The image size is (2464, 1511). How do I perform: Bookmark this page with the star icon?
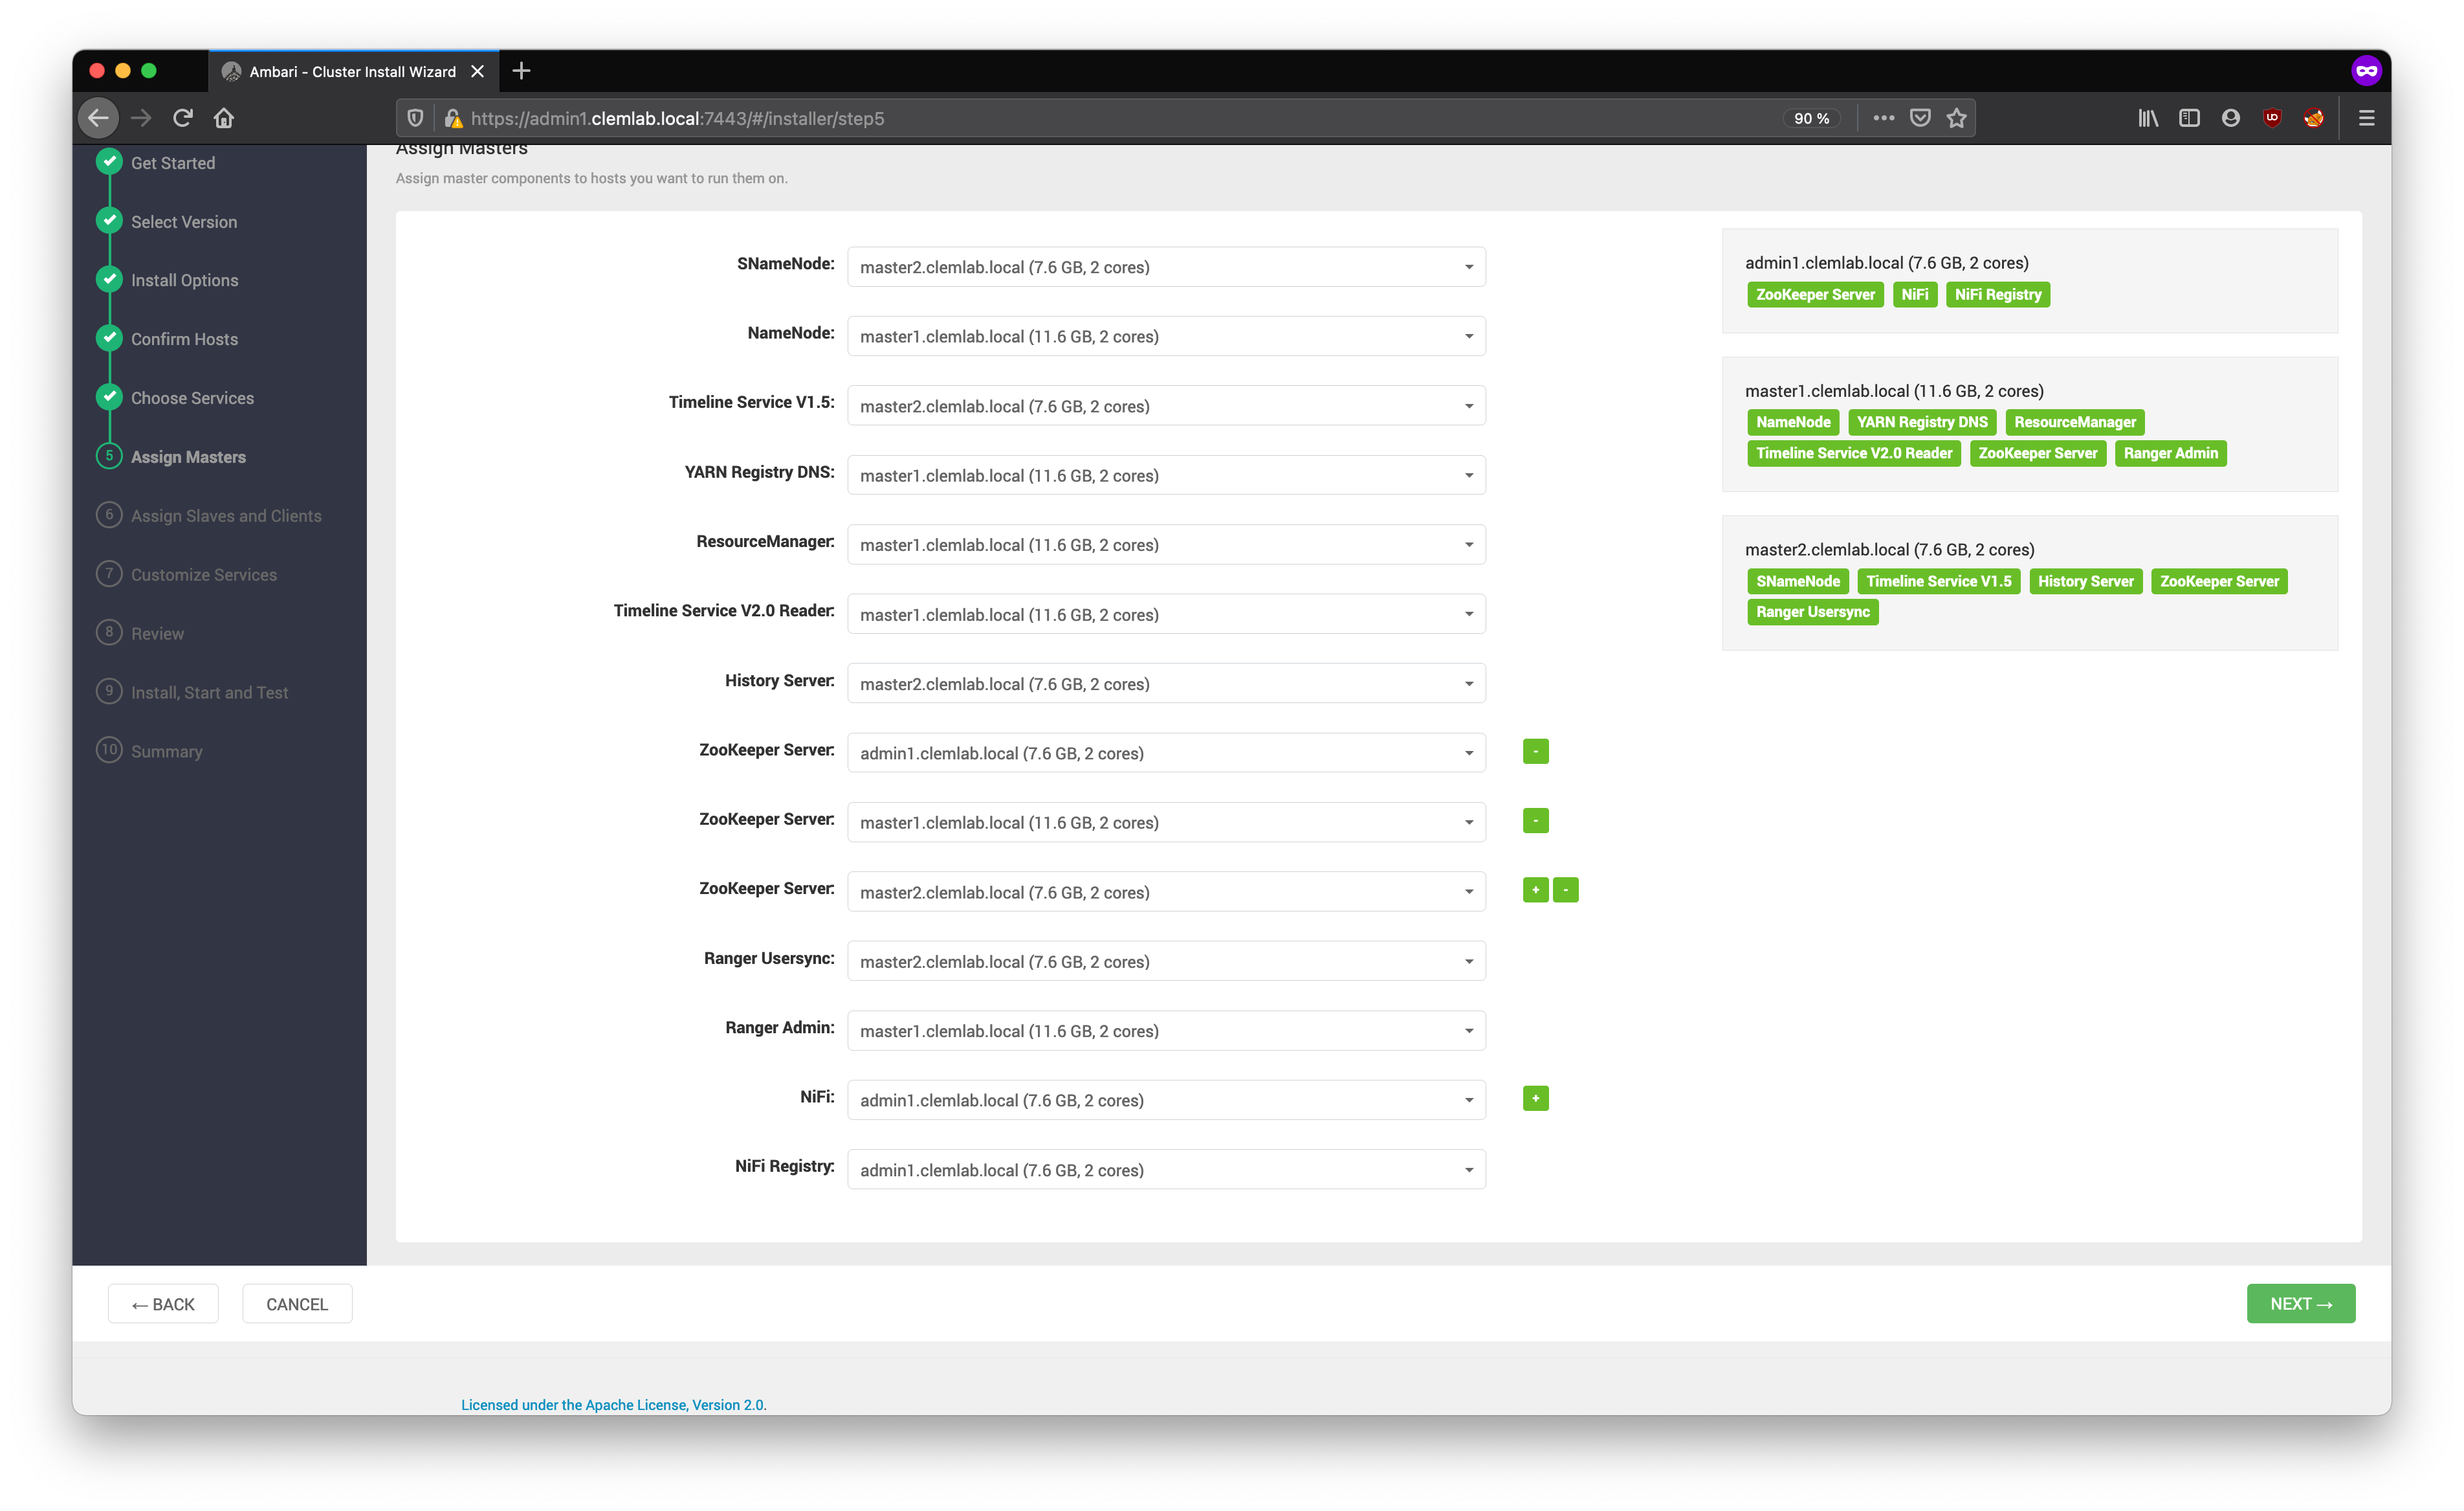point(1956,118)
